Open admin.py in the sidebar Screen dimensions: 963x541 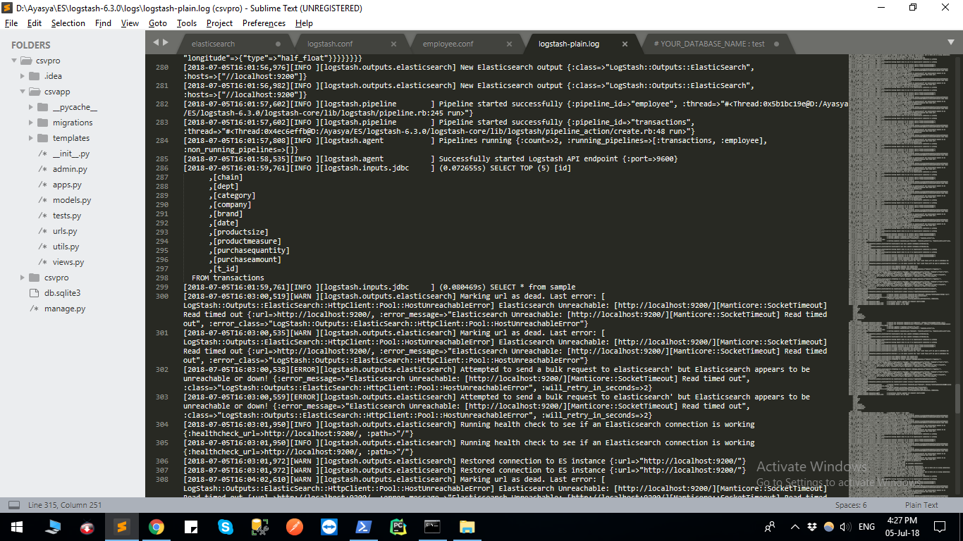tap(70, 169)
